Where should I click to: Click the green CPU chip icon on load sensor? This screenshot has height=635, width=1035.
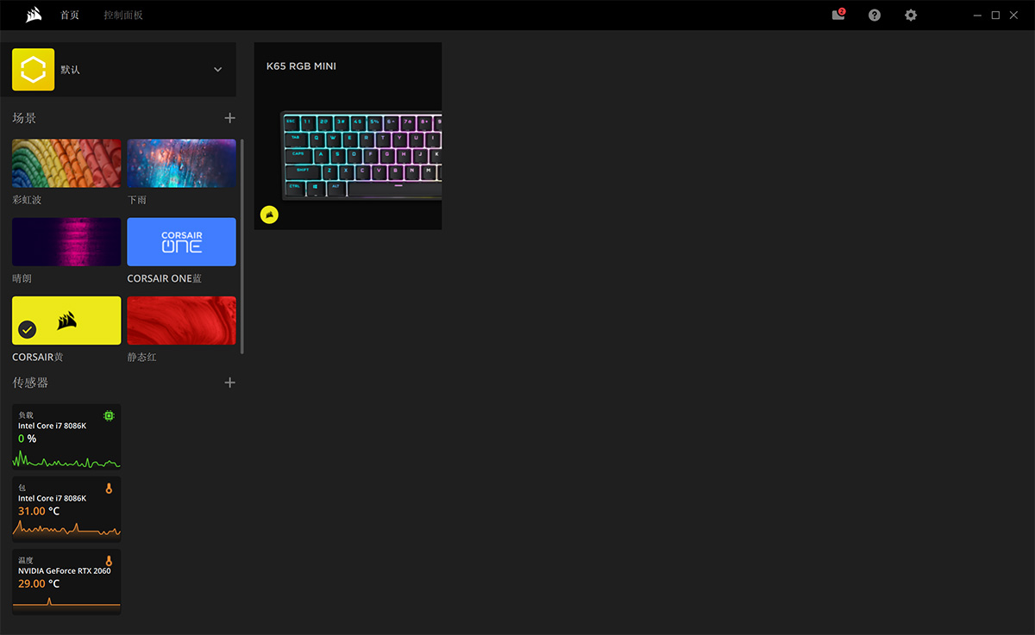click(x=109, y=415)
